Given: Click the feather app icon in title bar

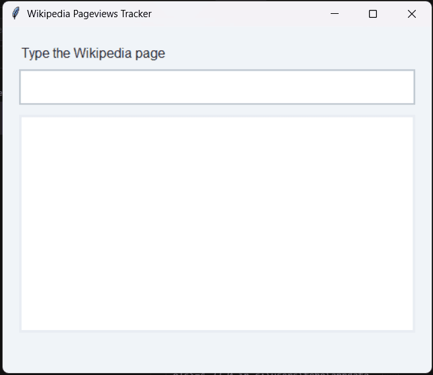Looking at the screenshot, I should 16,13.
